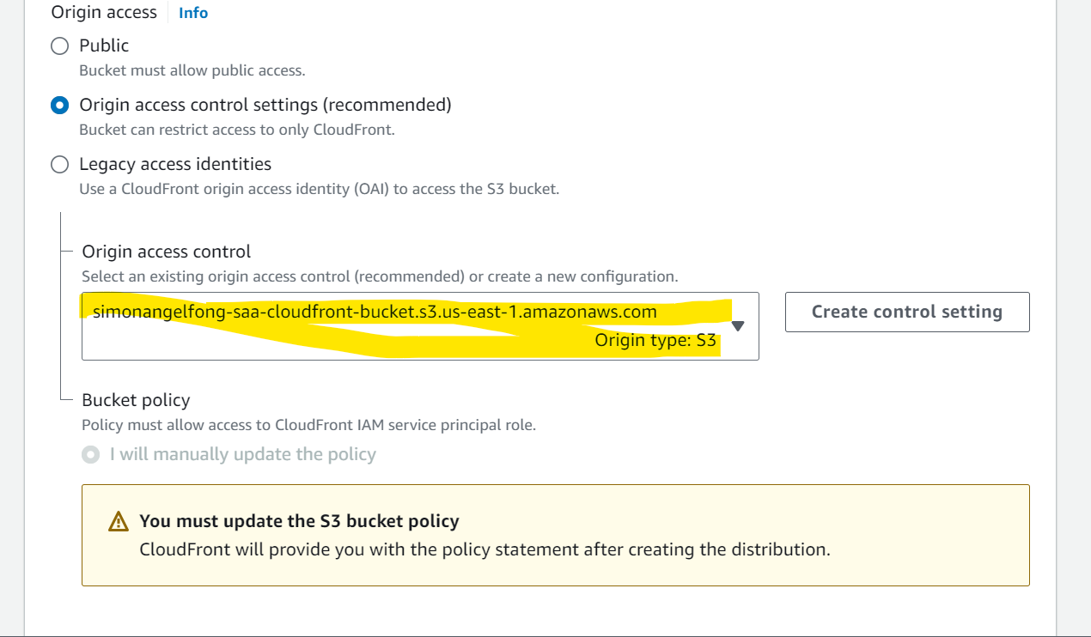Click the 'Origin access' section title
Viewport: 1091px width, 637px height.
pyautogui.click(x=104, y=13)
